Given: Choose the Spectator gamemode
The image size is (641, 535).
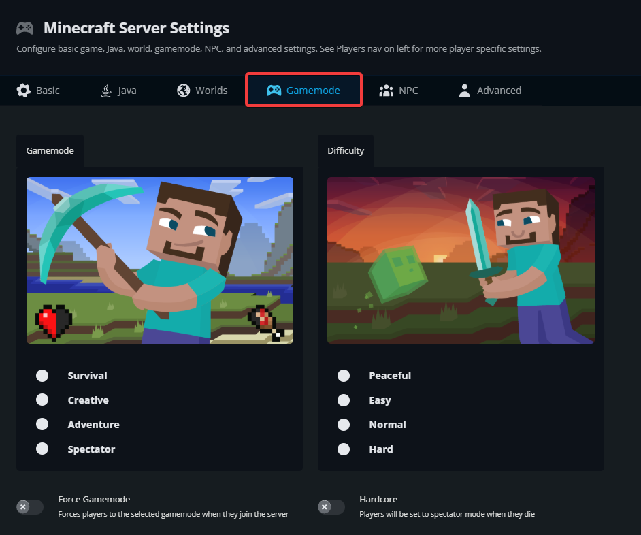Looking at the screenshot, I should (x=42, y=449).
